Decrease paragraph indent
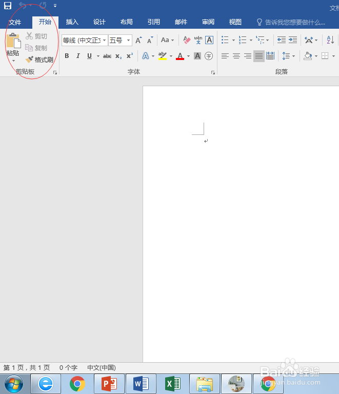This screenshot has width=339, height=394. (x=281, y=40)
